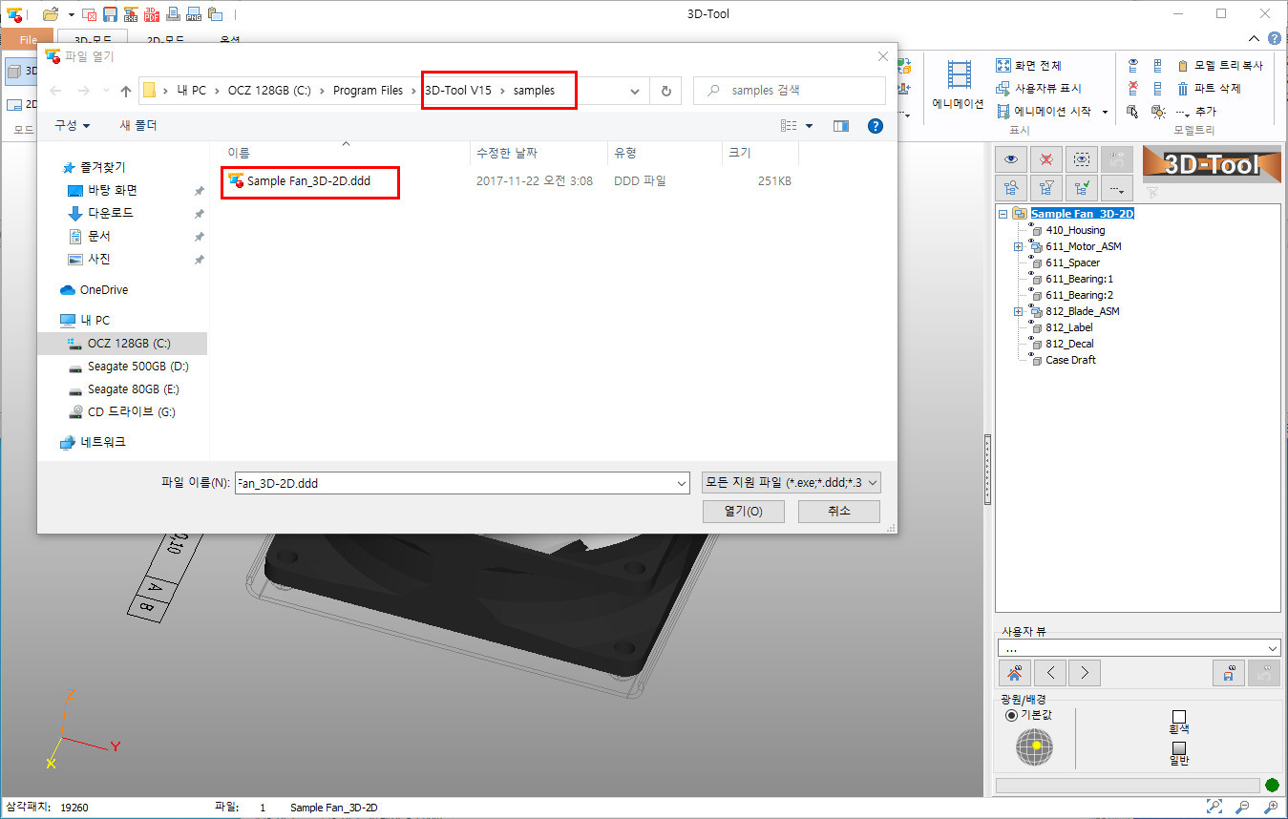Click help question icon in file dialog

[874, 125]
